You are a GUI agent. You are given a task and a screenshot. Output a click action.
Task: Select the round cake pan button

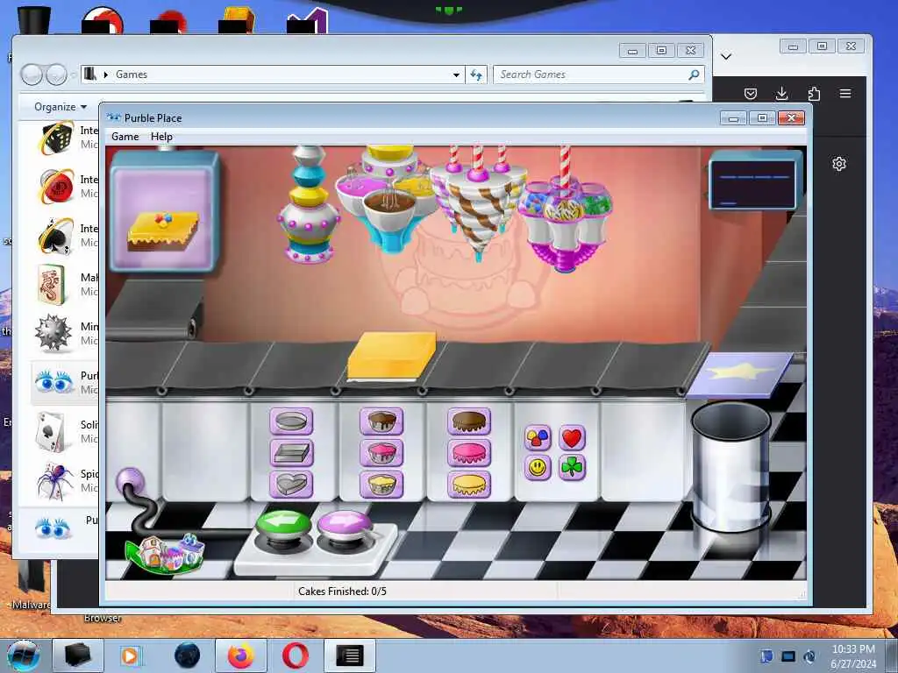291,422
